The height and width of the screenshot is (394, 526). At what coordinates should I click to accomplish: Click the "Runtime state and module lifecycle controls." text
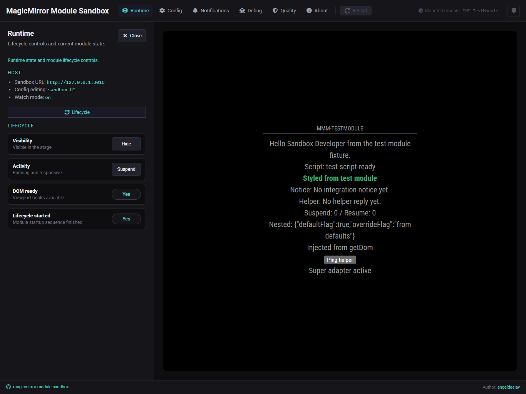(53, 60)
